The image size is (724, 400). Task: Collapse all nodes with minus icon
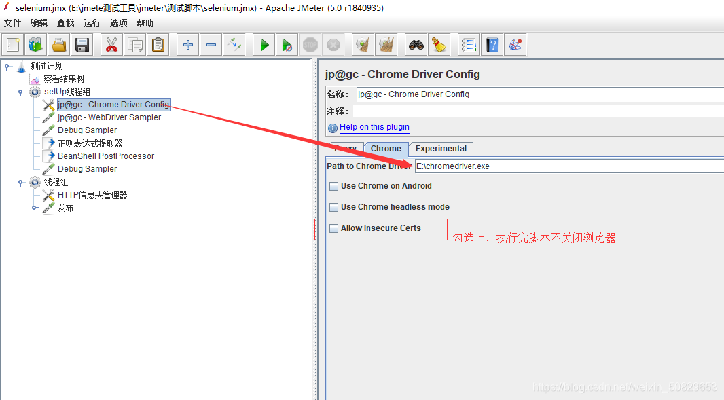pyautogui.click(x=211, y=45)
